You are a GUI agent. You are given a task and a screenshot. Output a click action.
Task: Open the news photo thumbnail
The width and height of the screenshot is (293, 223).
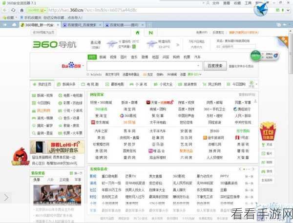[x=57, y=195]
